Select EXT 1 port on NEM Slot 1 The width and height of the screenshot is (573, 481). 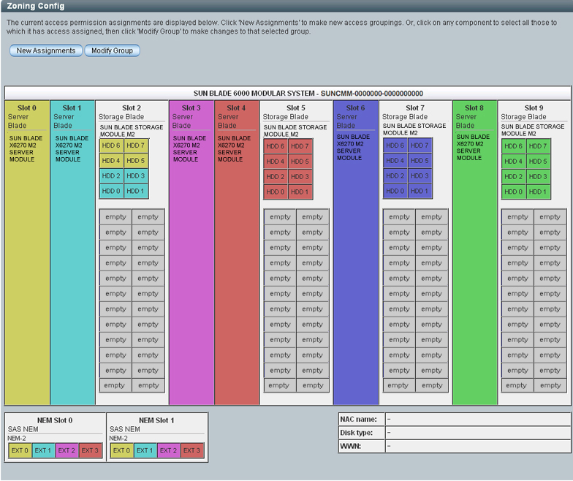click(x=145, y=450)
